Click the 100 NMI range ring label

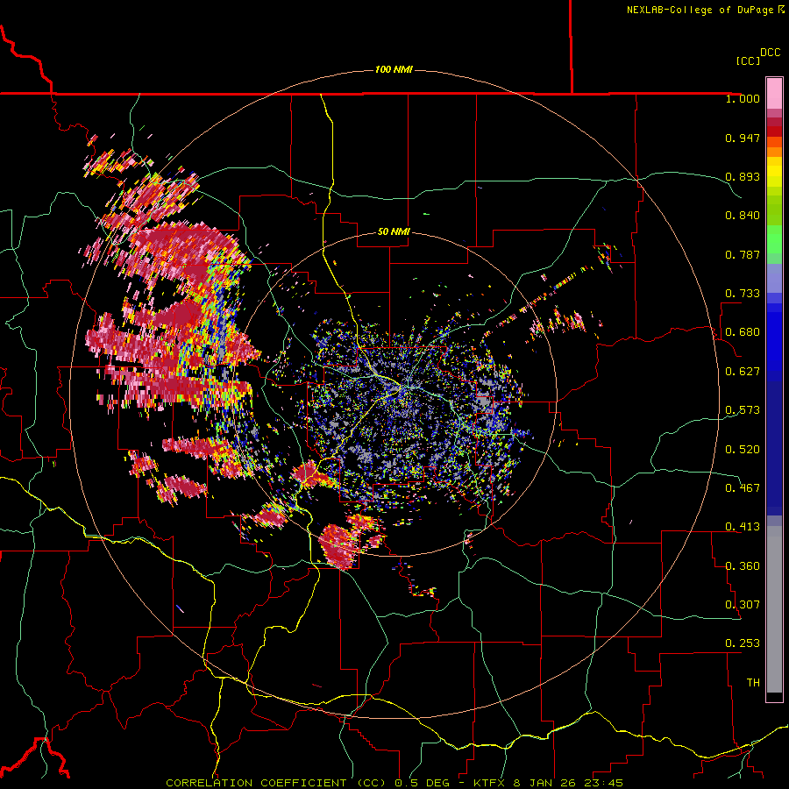click(x=394, y=69)
